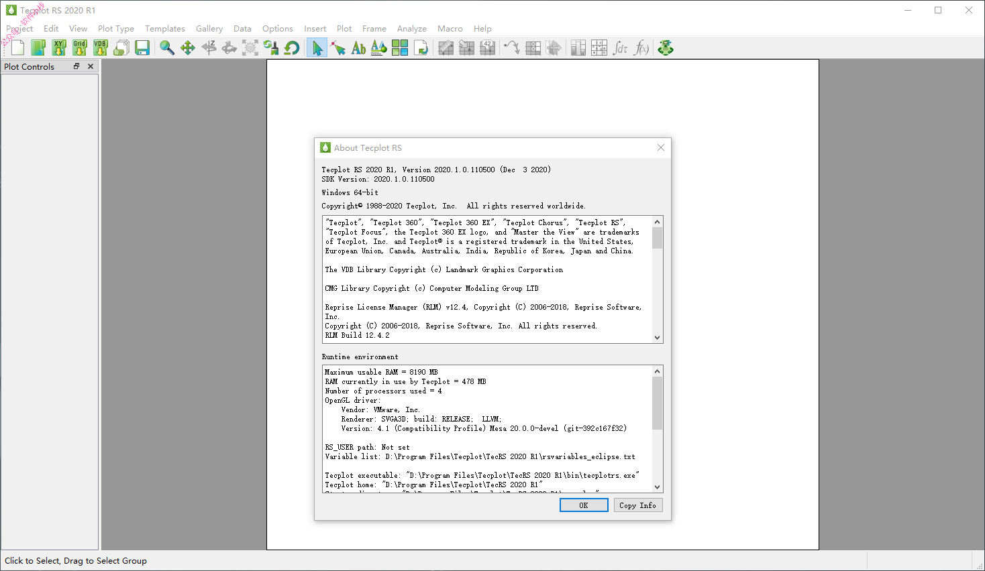This screenshot has height=571, width=985.
Task: Undock the Plot Controls panel
Action: point(76,66)
